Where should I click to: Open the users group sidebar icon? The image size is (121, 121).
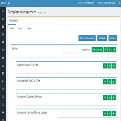3,42
